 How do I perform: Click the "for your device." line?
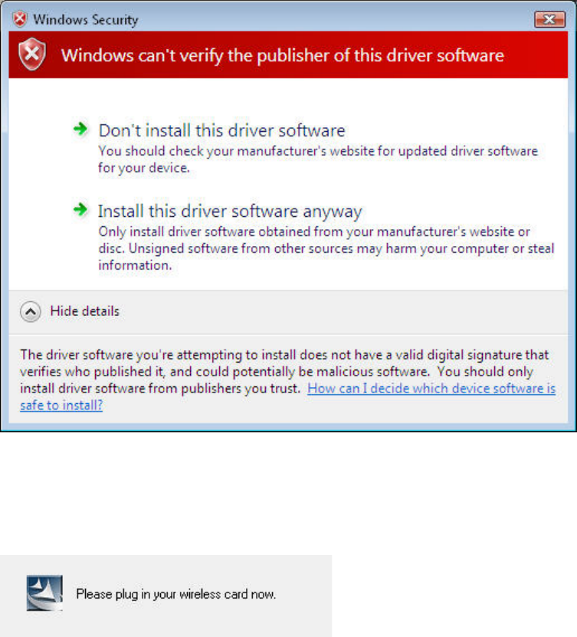click(x=144, y=168)
